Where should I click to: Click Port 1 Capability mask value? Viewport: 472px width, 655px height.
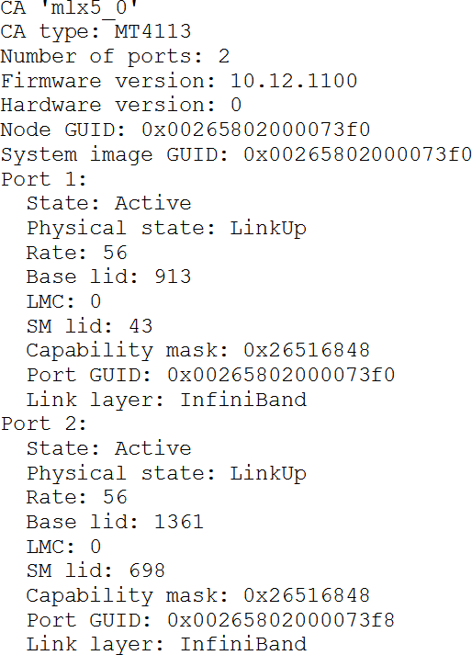[307, 351]
